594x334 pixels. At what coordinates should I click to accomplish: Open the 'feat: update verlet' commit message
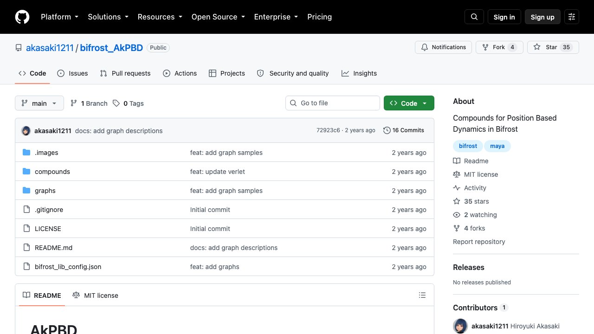pos(218,172)
